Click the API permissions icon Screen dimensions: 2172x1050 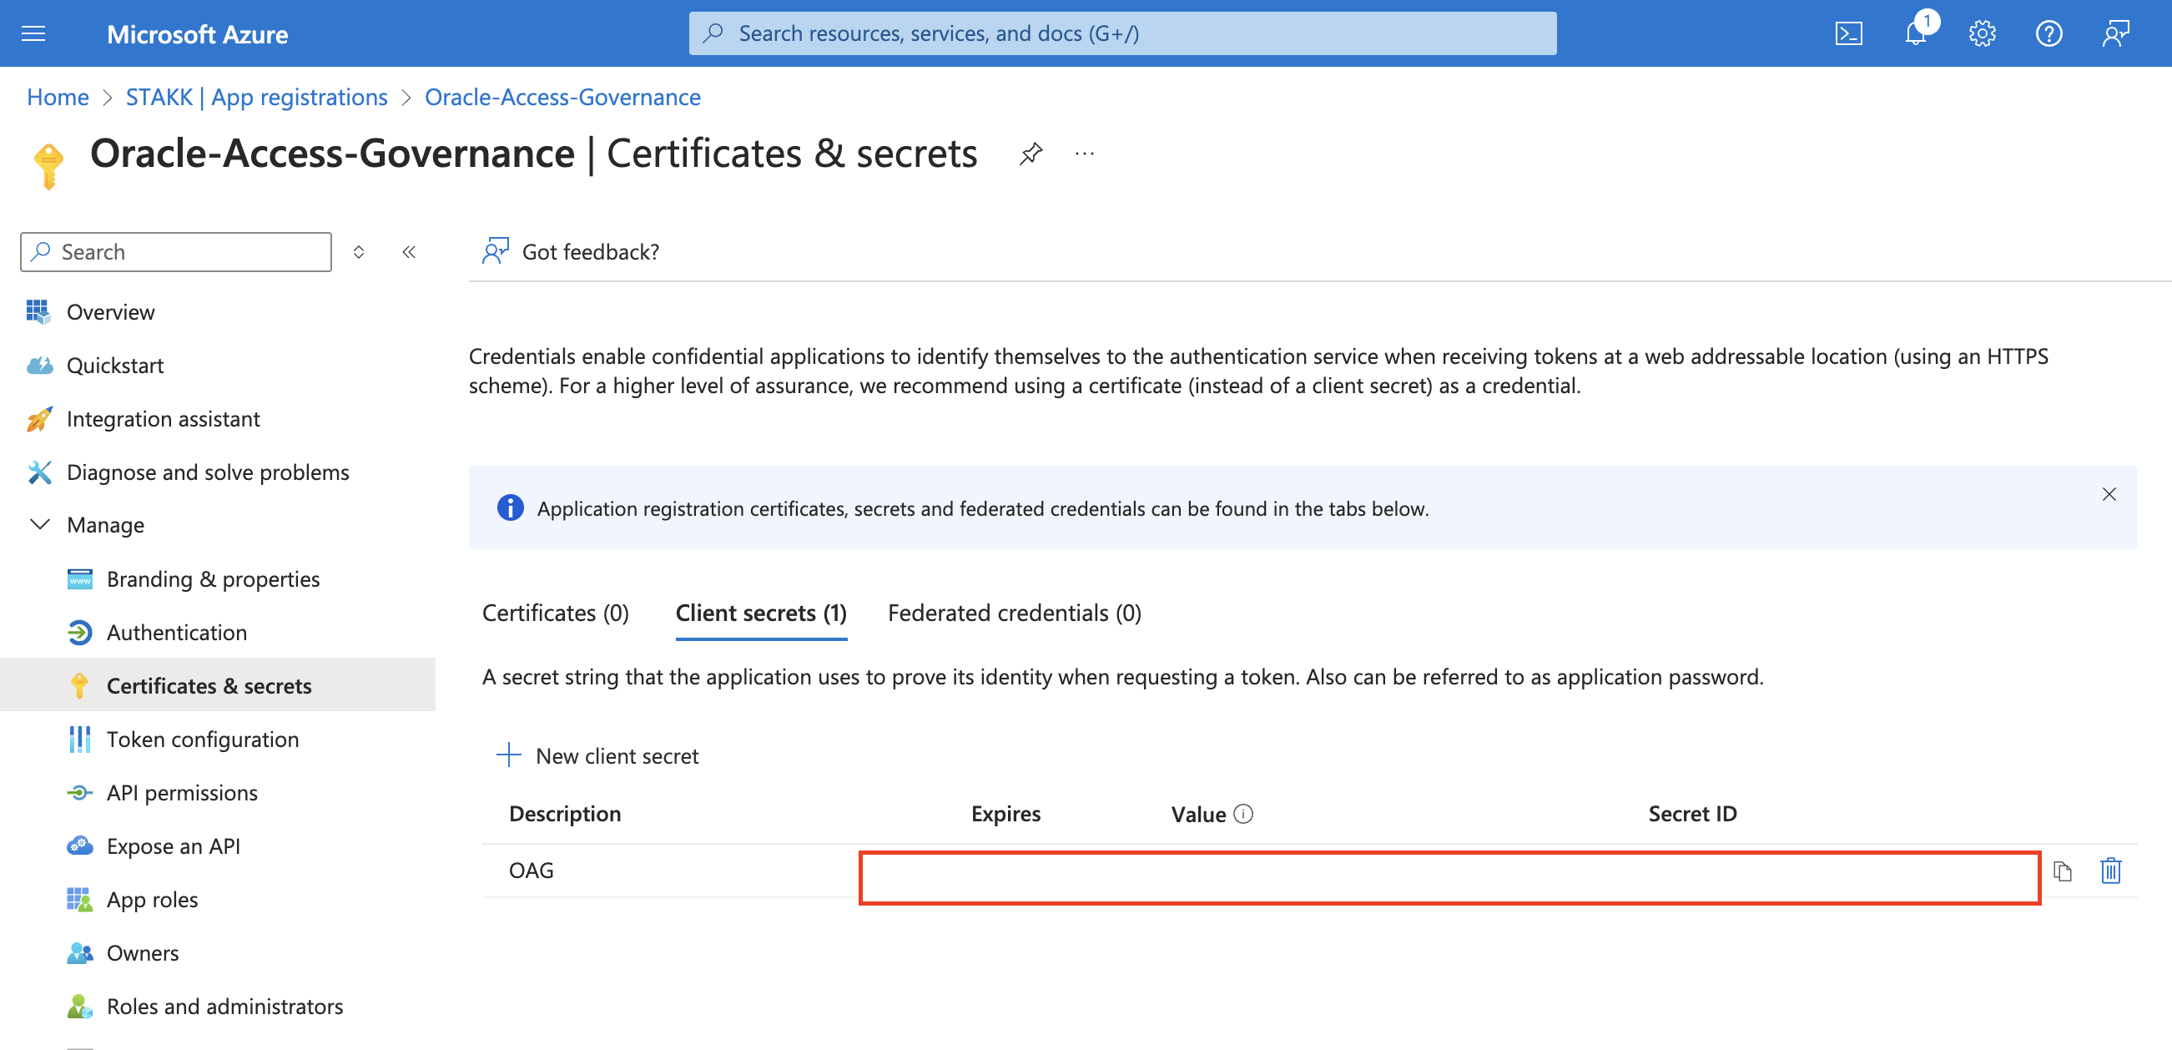point(79,792)
